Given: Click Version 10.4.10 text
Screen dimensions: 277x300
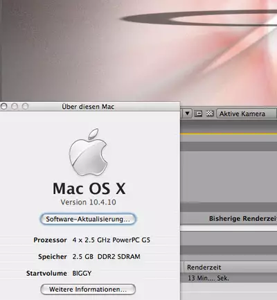Looking at the screenshot, I should (89, 202).
